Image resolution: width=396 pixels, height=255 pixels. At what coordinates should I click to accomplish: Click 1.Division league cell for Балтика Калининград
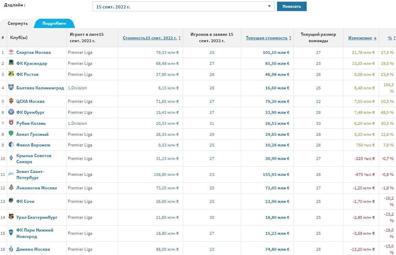tap(77, 88)
